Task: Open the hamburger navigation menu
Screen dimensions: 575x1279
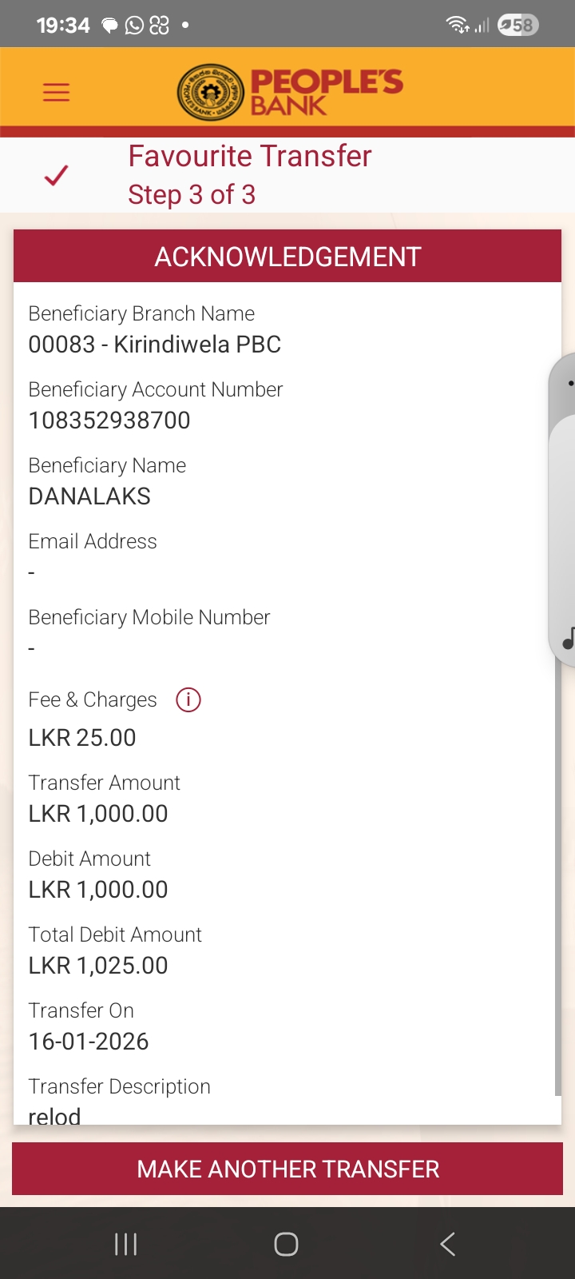Action: [56, 92]
